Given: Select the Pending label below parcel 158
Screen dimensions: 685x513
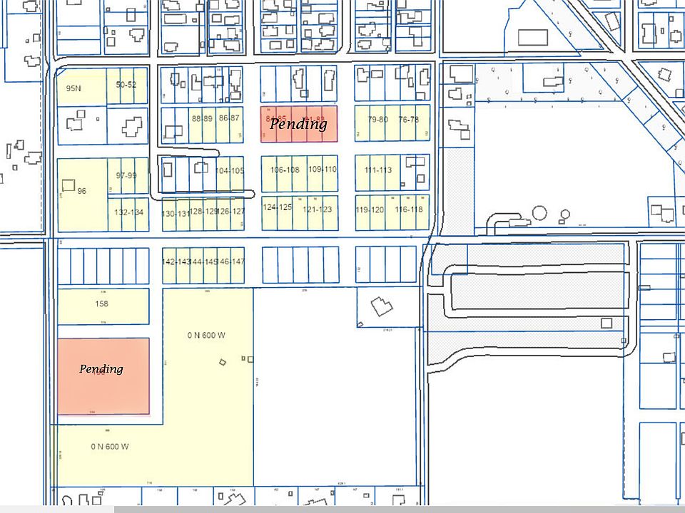Looking at the screenshot, I should pyautogui.click(x=101, y=368).
